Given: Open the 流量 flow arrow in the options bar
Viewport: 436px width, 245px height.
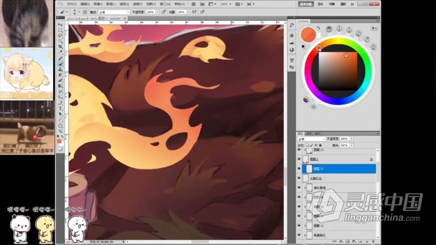Looking at the screenshot, I should coord(188,12).
